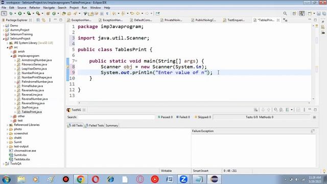Select the All Tests tab
The width and height of the screenshot is (327, 184).
(x=75, y=126)
